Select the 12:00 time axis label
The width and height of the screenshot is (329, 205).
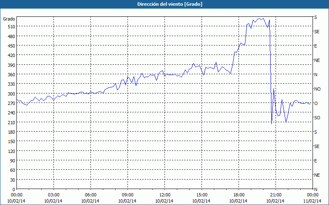164,195
